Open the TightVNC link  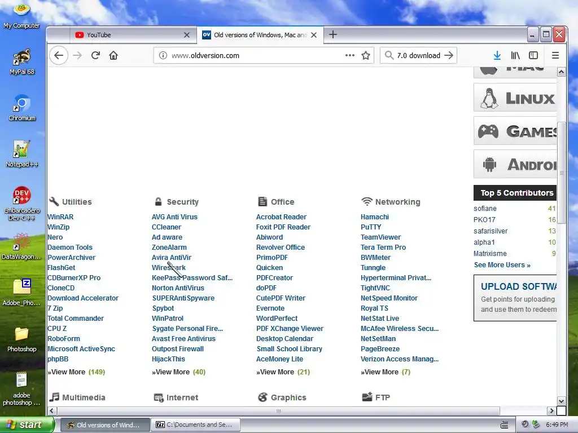click(375, 288)
